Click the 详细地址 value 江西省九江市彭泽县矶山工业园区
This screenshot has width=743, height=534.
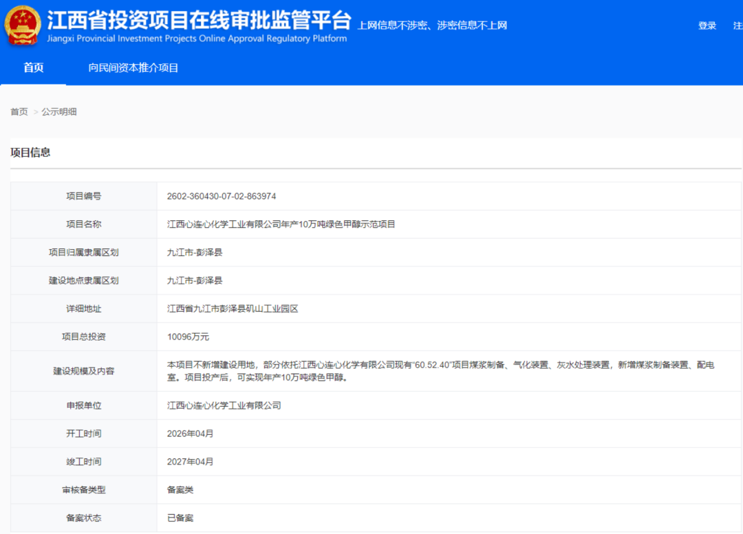point(233,309)
